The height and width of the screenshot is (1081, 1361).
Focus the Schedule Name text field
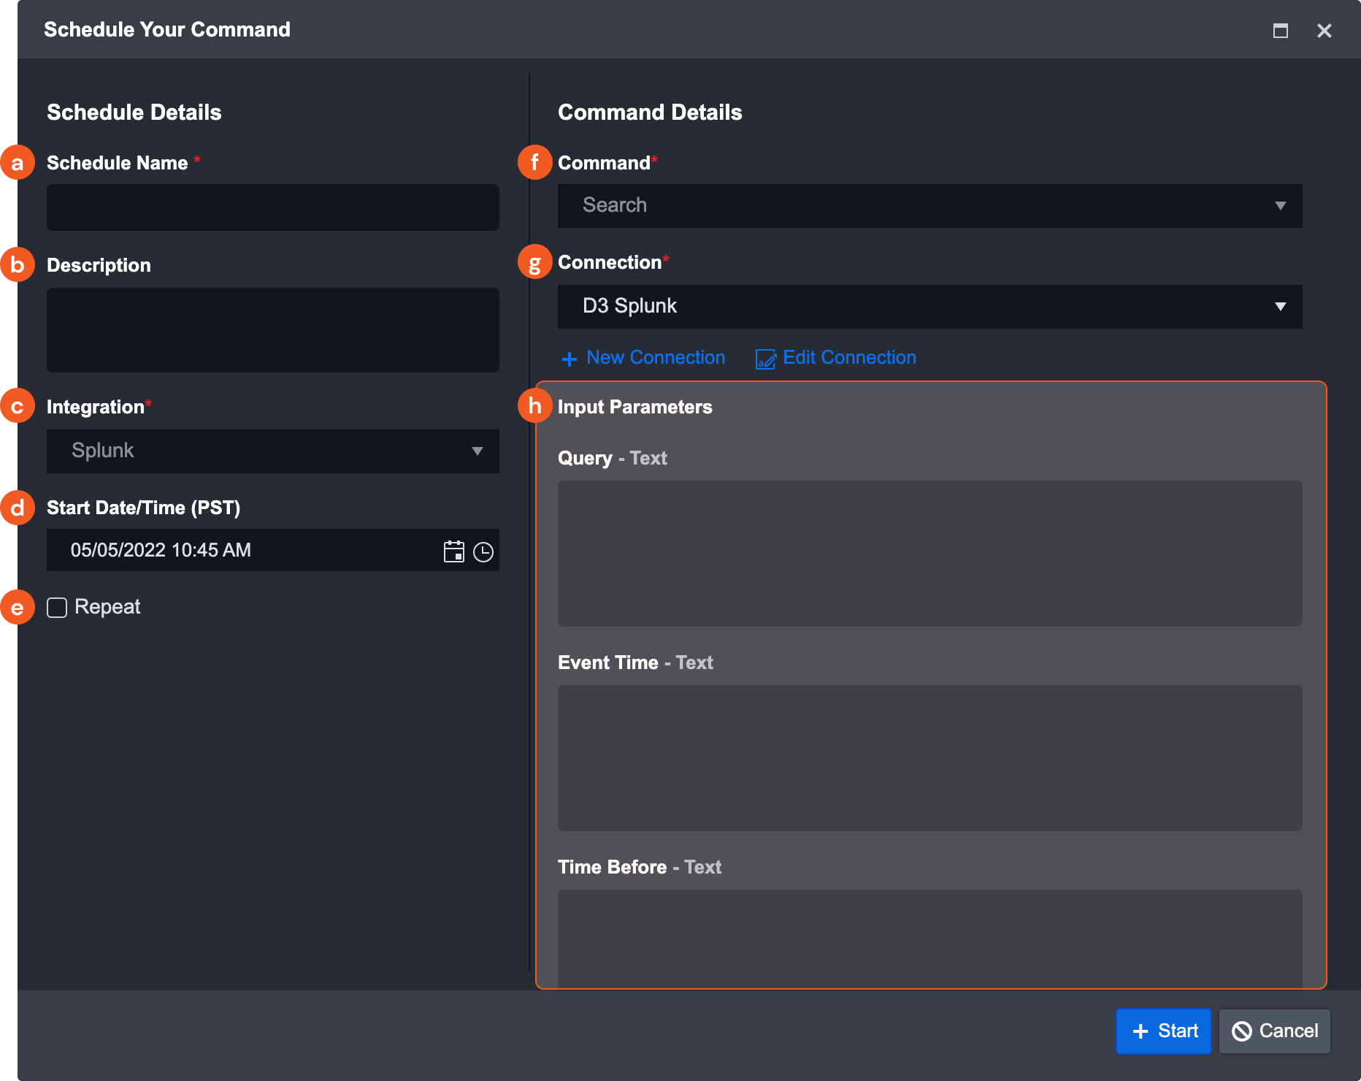[272, 207]
